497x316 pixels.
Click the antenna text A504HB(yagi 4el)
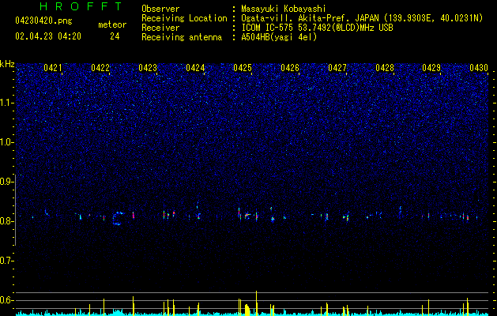[x=279, y=37]
